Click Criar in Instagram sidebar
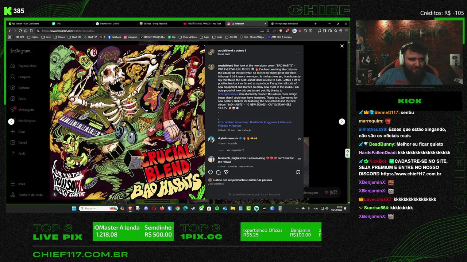Screen dimensions: 467x262 pos(18,131)
